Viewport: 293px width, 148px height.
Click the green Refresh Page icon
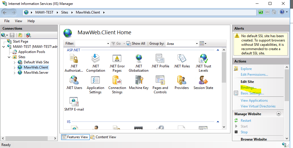point(261,12)
